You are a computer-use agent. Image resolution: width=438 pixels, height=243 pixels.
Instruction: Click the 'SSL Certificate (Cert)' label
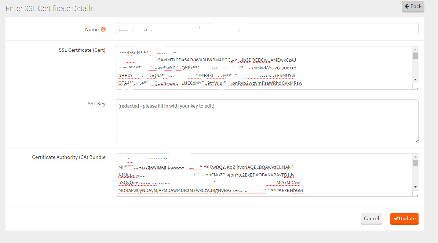pyautogui.click(x=82, y=50)
